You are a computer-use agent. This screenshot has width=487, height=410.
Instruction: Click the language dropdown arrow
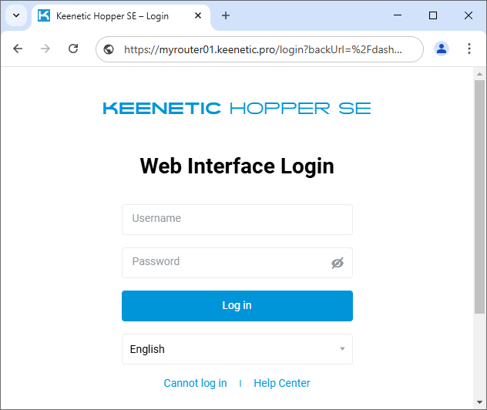[342, 349]
